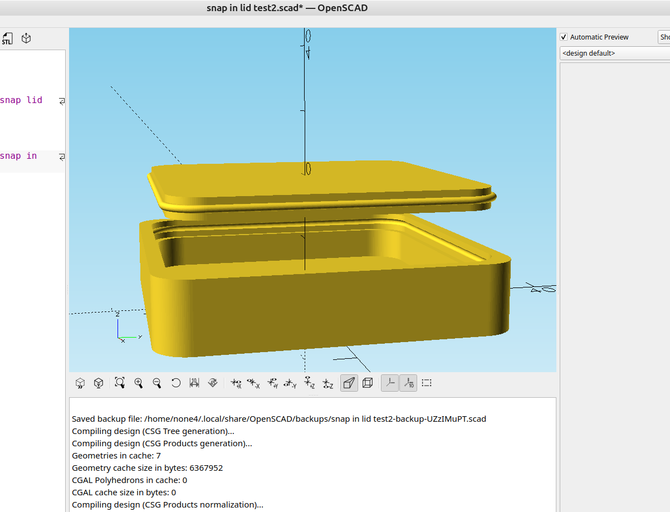670x512 pixels.
Task: Switch to the -Z view
Action: 328,383
